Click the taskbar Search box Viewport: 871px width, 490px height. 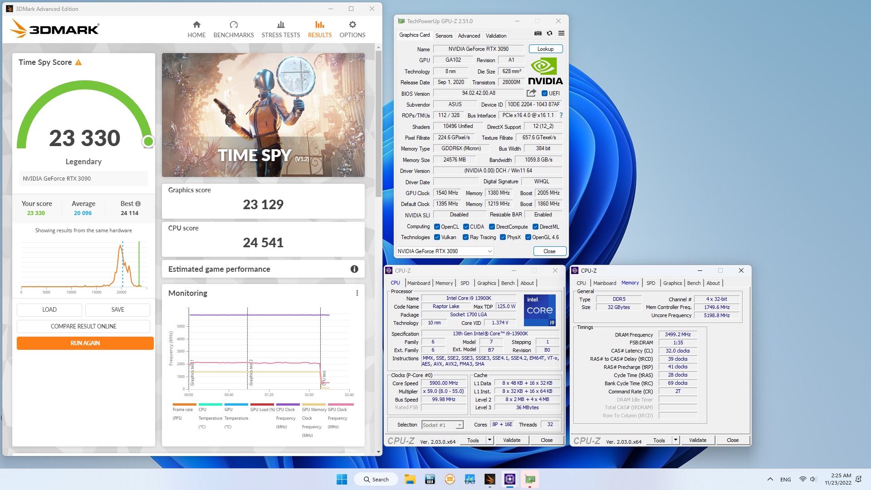coord(377,479)
